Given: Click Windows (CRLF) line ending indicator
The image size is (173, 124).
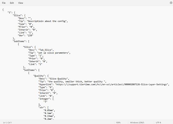Looking at the screenshot, I should (x=137, y=122).
